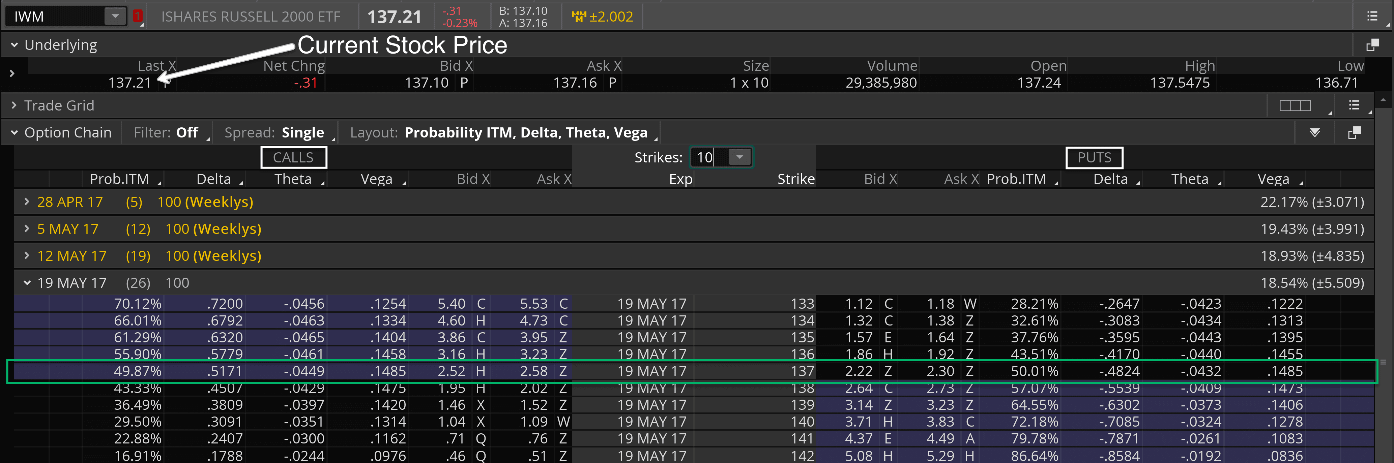Click the 49.87% call Prob.ITM cell
The image size is (1394, 463).
pos(138,371)
